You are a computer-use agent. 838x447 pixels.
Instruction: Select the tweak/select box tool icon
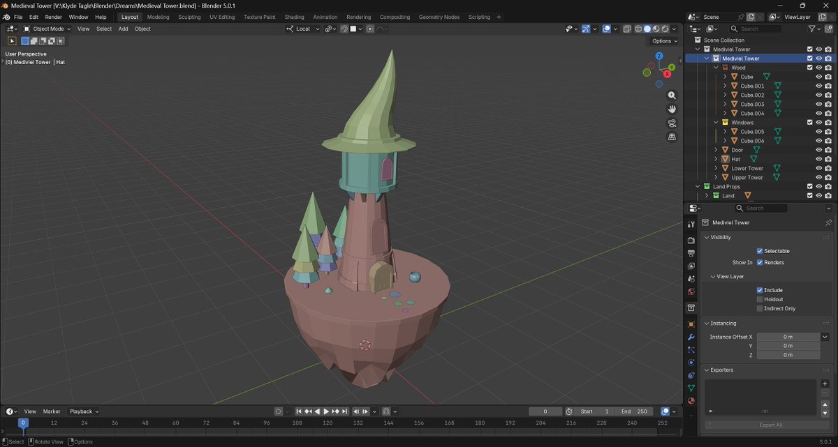pyautogui.click(x=12, y=41)
